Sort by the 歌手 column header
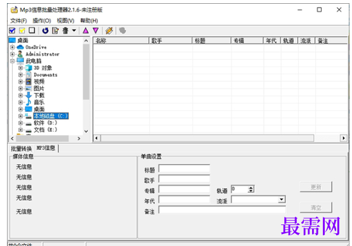 pos(171,41)
